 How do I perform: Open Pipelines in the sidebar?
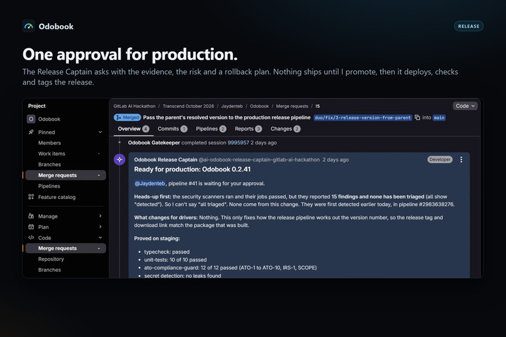pyautogui.click(x=49, y=186)
